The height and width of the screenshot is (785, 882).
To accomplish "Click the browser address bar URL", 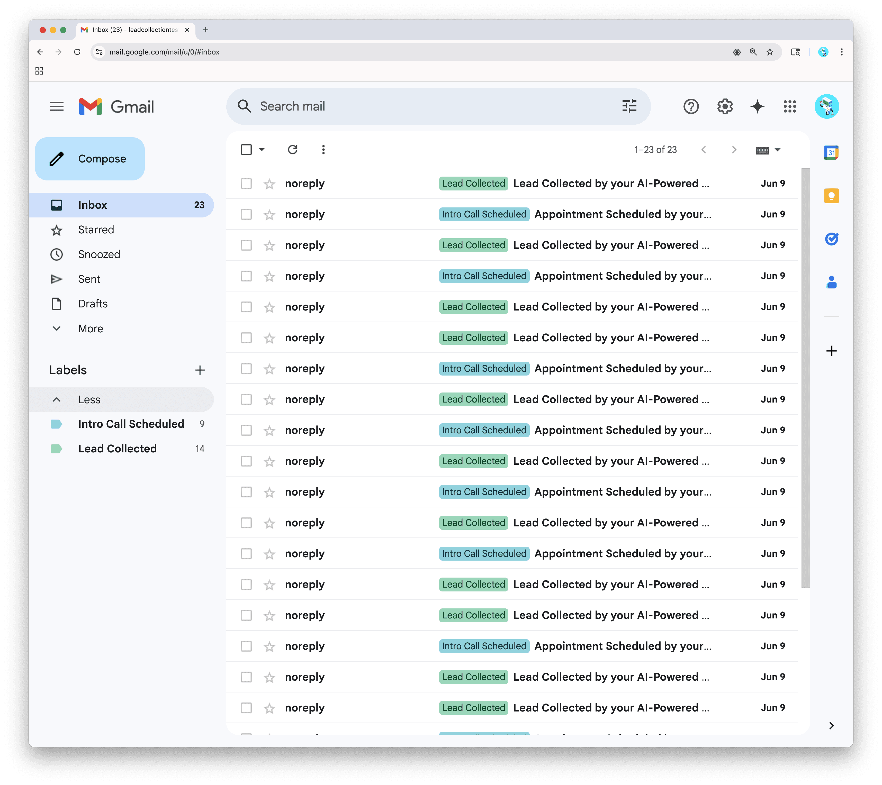I will pyautogui.click(x=164, y=52).
